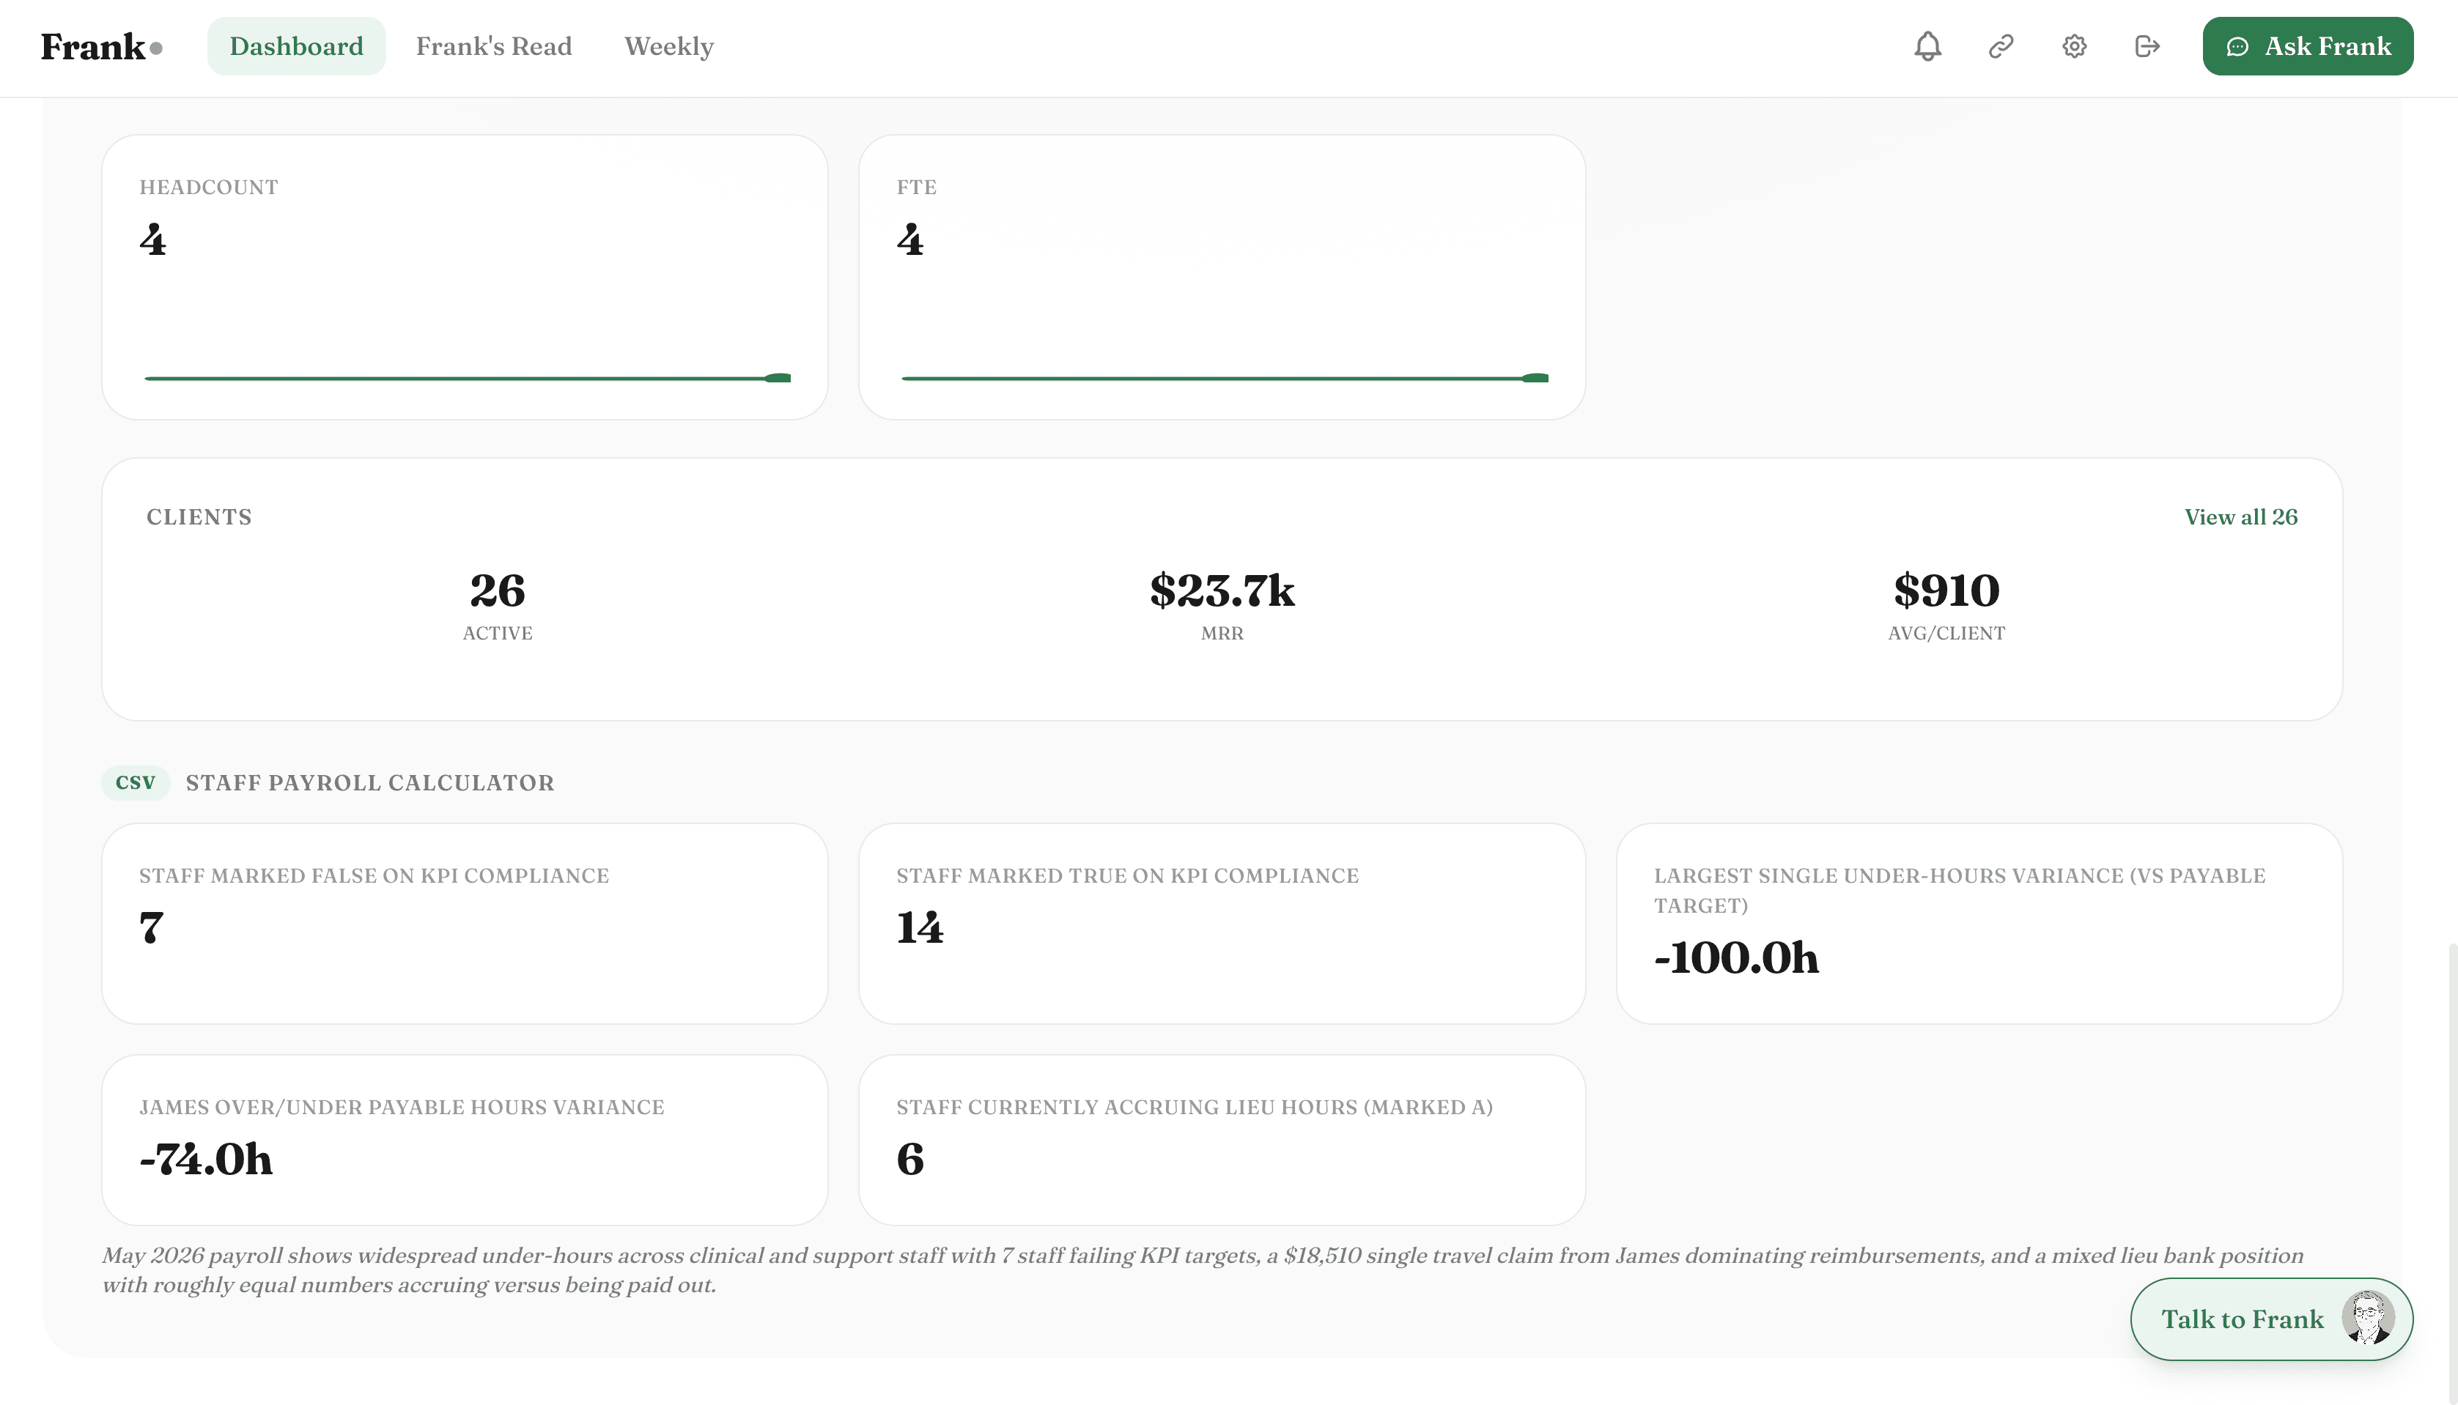Click the CSV badge

coord(135,782)
